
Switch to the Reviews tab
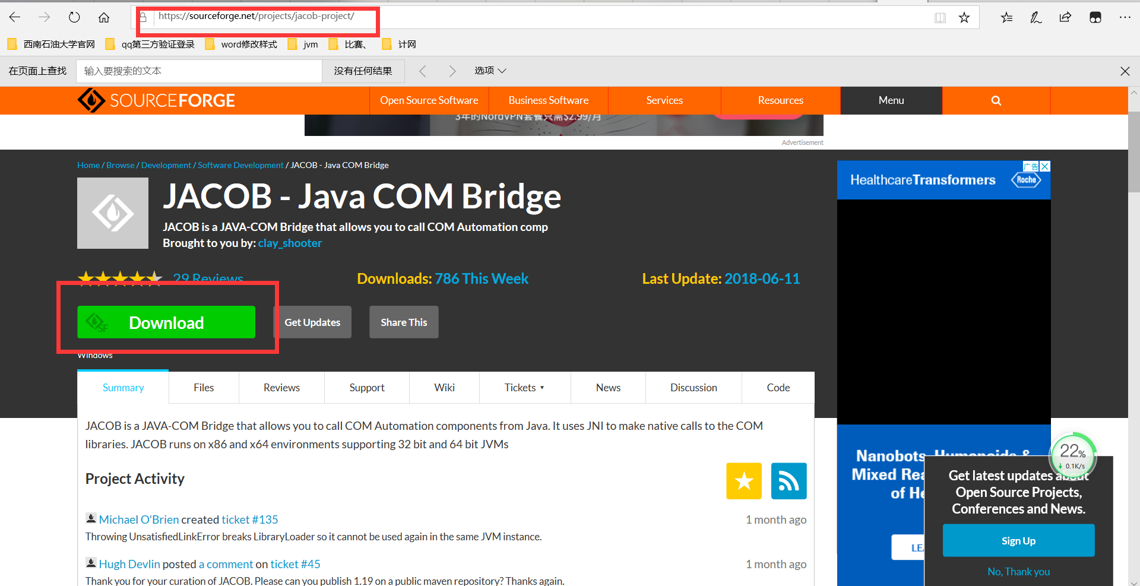click(x=281, y=387)
